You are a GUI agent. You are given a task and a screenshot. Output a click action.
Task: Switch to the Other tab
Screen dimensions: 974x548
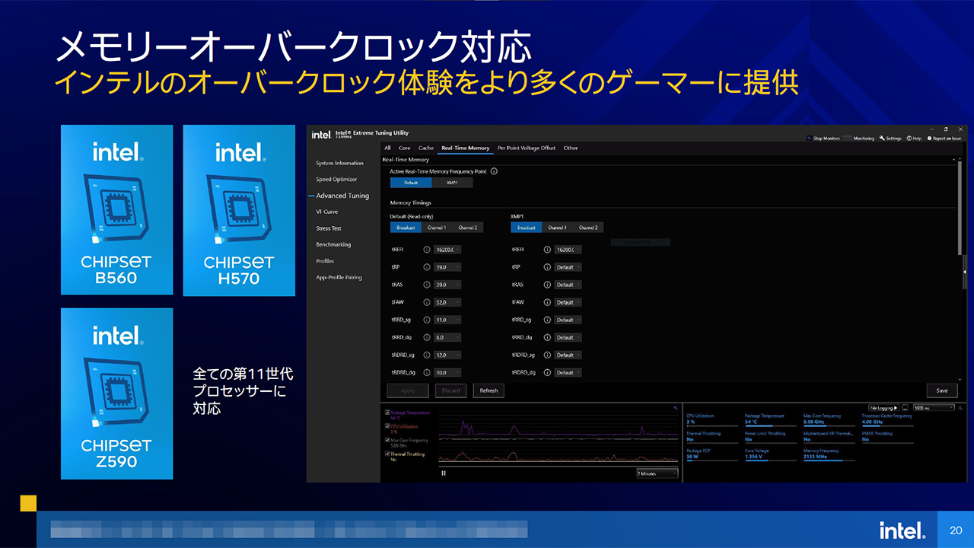coord(571,148)
